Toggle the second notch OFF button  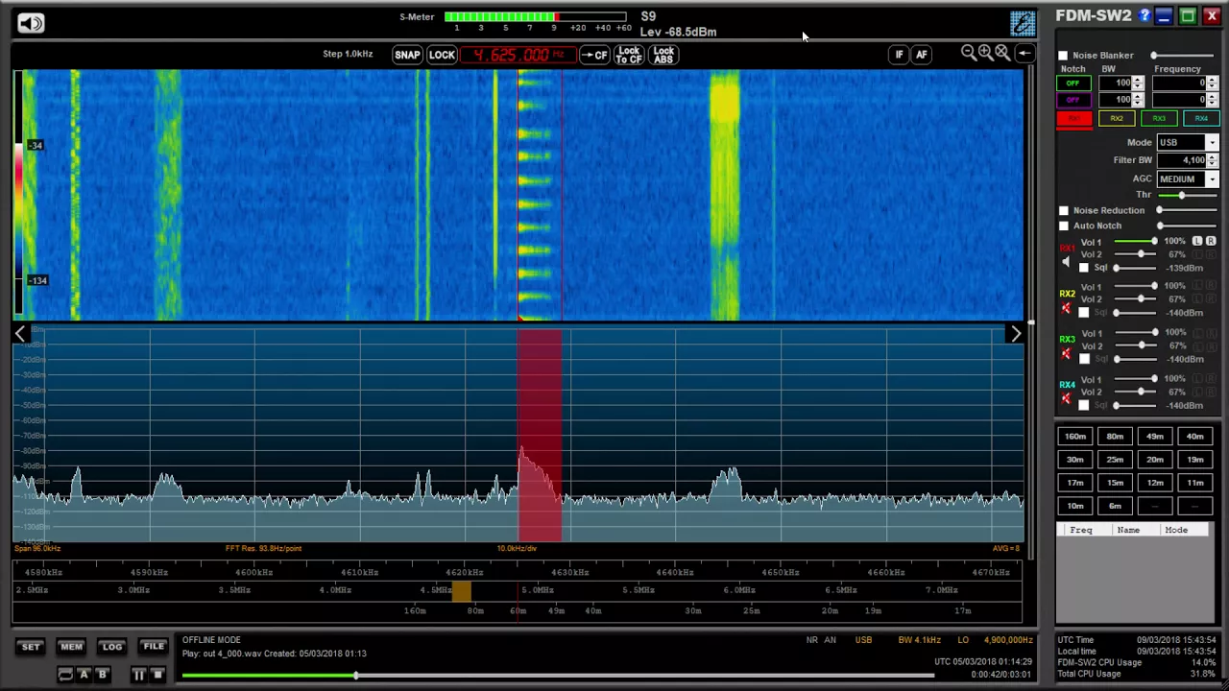pyautogui.click(x=1073, y=100)
